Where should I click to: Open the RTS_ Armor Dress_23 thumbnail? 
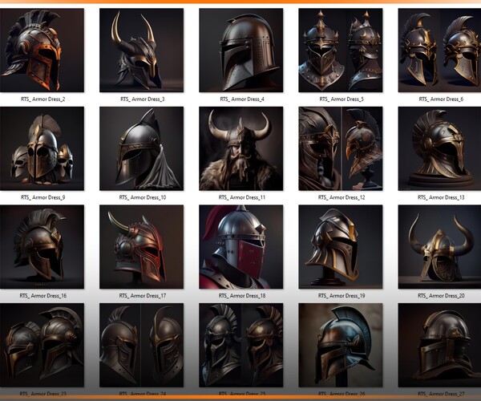tap(42, 345)
